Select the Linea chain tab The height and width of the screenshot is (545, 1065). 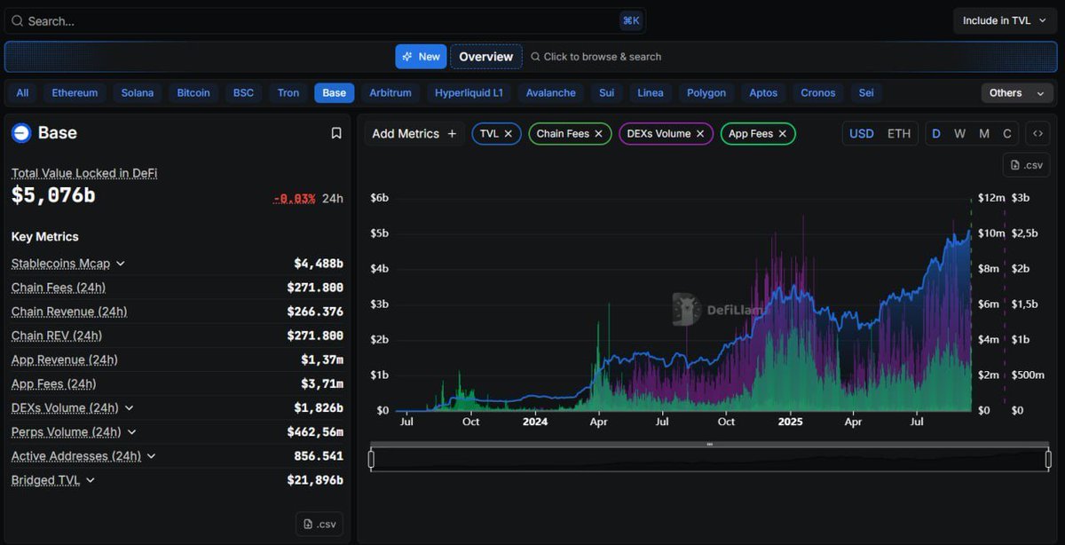(651, 92)
